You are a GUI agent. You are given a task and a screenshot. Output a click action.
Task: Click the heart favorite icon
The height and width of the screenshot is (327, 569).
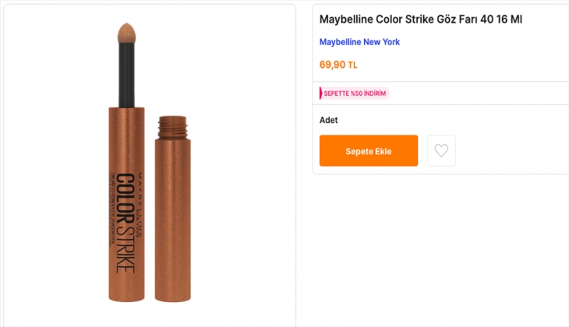click(x=441, y=150)
